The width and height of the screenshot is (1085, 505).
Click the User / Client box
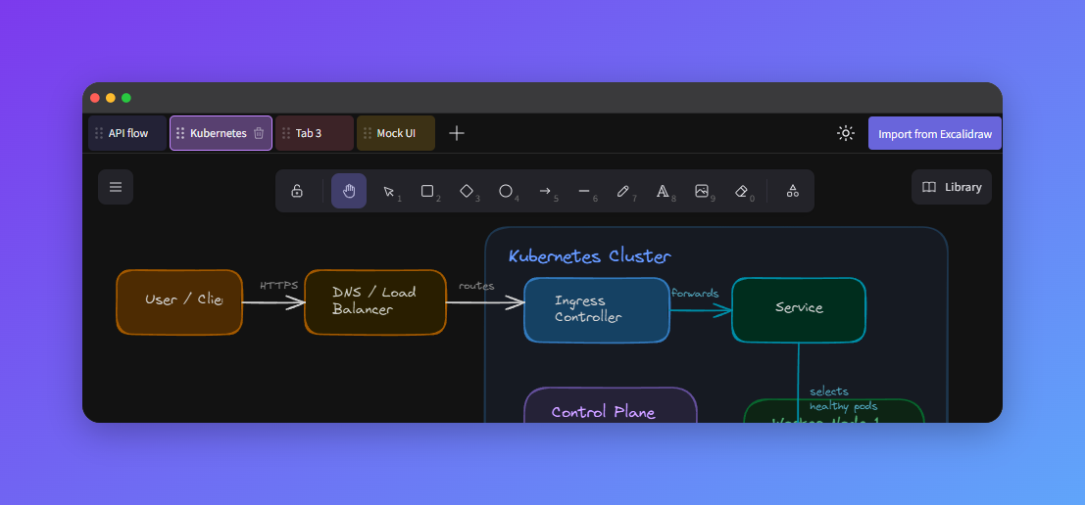pos(179,302)
